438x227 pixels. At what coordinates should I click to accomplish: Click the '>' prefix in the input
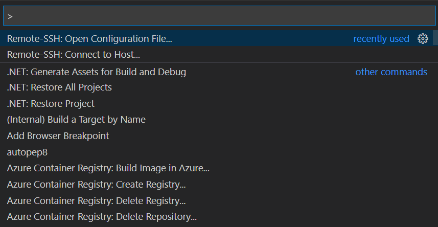10,16
